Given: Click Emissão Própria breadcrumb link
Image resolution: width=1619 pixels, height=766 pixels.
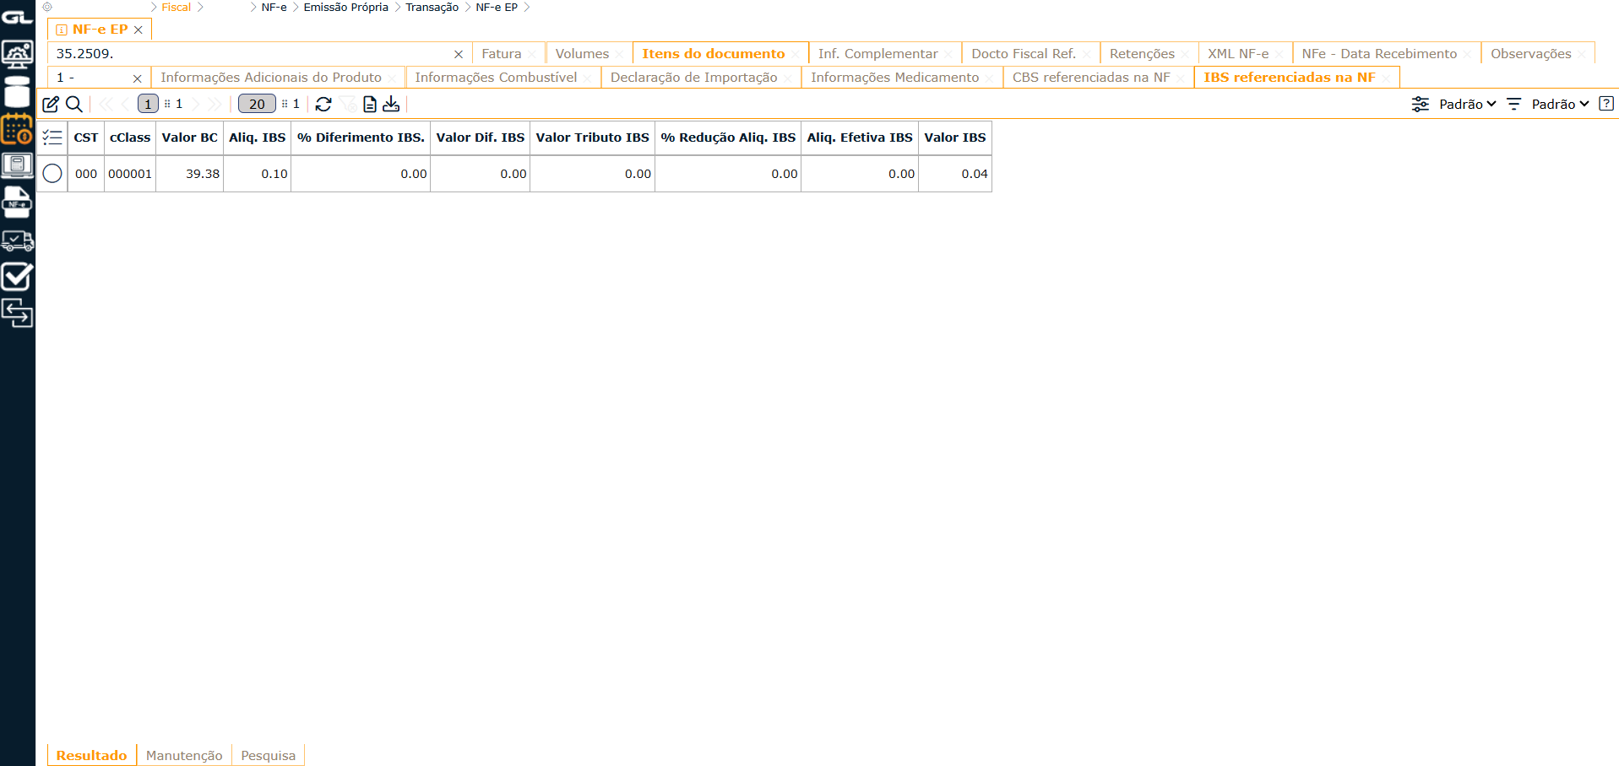Looking at the screenshot, I should (345, 8).
